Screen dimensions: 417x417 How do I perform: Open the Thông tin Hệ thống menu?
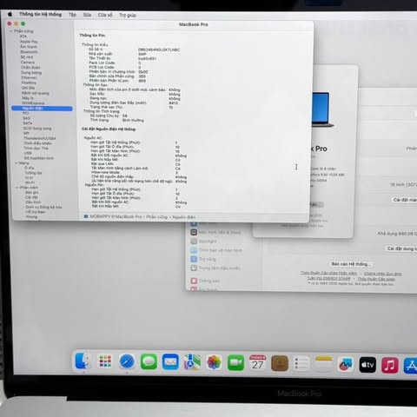[40, 14]
